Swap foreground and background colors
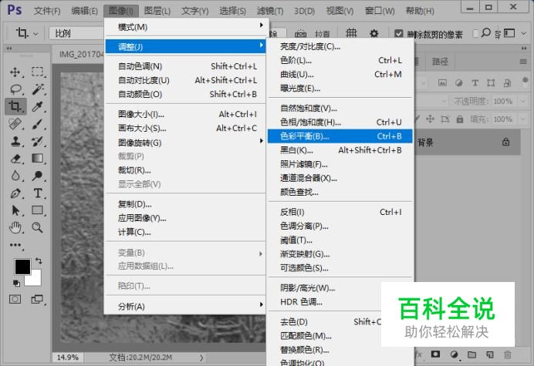Image resolution: width=534 pixels, height=366 pixels. click(x=39, y=261)
